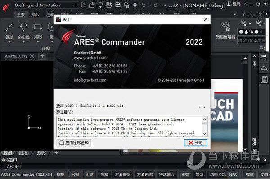Switch to the 图纸1 sheet tab
Image resolution: width=270 pixels, height=179 pixels.
click(24, 153)
